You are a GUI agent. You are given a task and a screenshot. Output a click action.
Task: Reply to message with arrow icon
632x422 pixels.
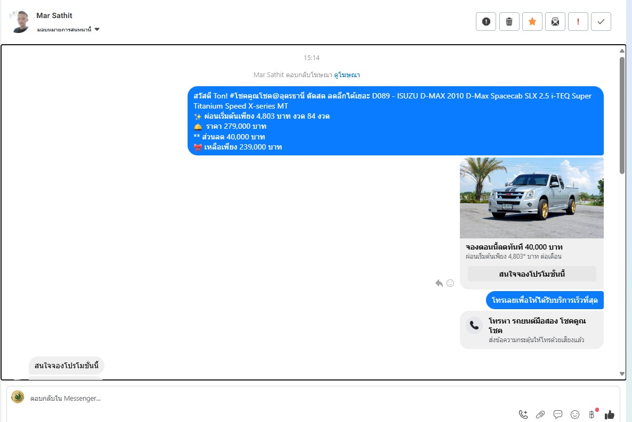(x=439, y=283)
